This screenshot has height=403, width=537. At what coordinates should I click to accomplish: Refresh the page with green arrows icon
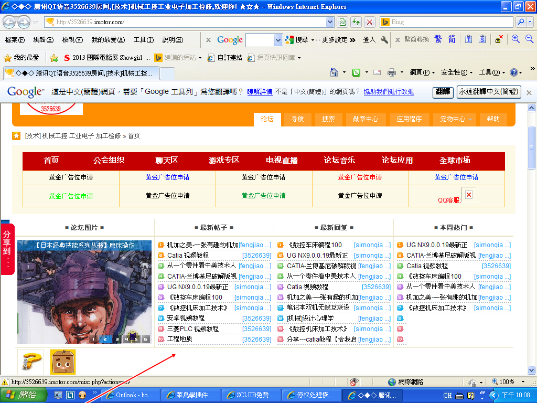tap(356, 22)
